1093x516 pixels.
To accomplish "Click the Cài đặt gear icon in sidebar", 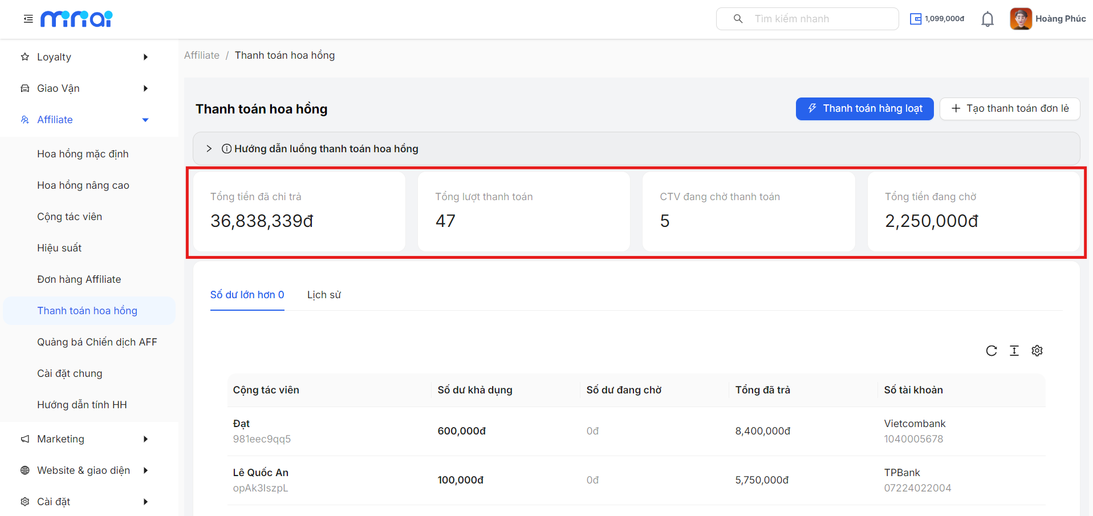I will click(25, 502).
